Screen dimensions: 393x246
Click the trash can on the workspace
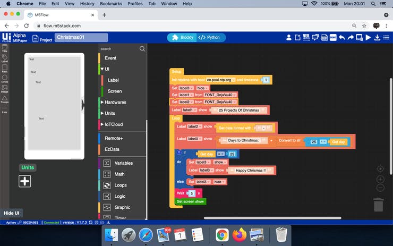[378, 205]
